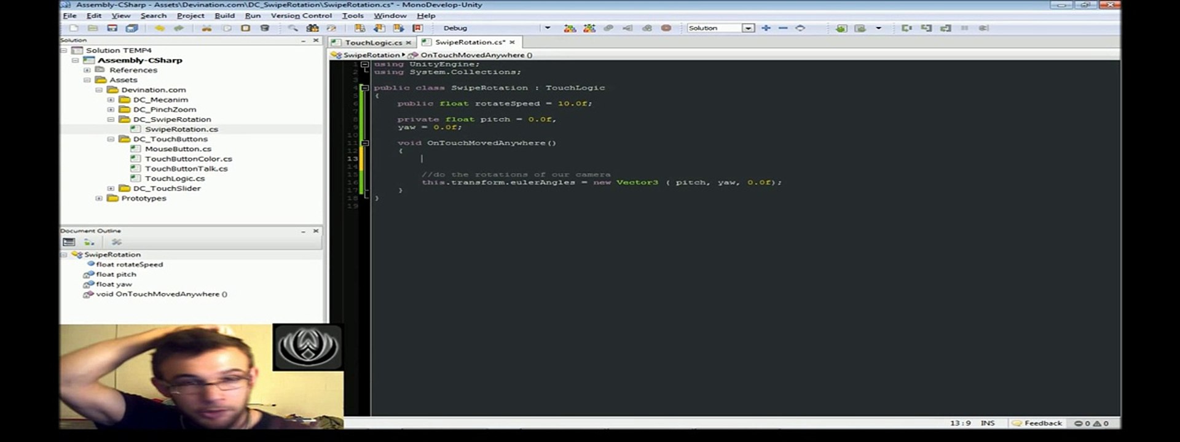Click the Feedback button in status bar
This screenshot has height=442, width=1180.
pyautogui.click(x=1037, y=423)
